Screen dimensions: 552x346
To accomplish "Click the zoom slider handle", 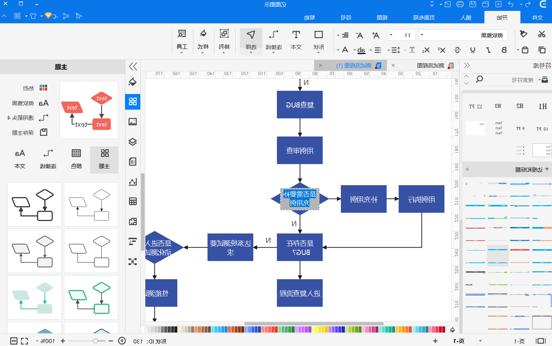I will [95, 341].
